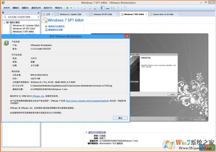Click the memory value 16272 MB

pos(35,79)
